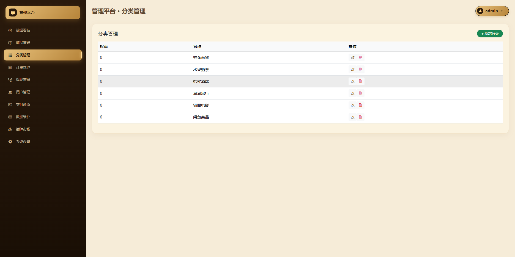Click the 新增分类 button
Viewport: 515px width, 257px height.
click(490, 34)
